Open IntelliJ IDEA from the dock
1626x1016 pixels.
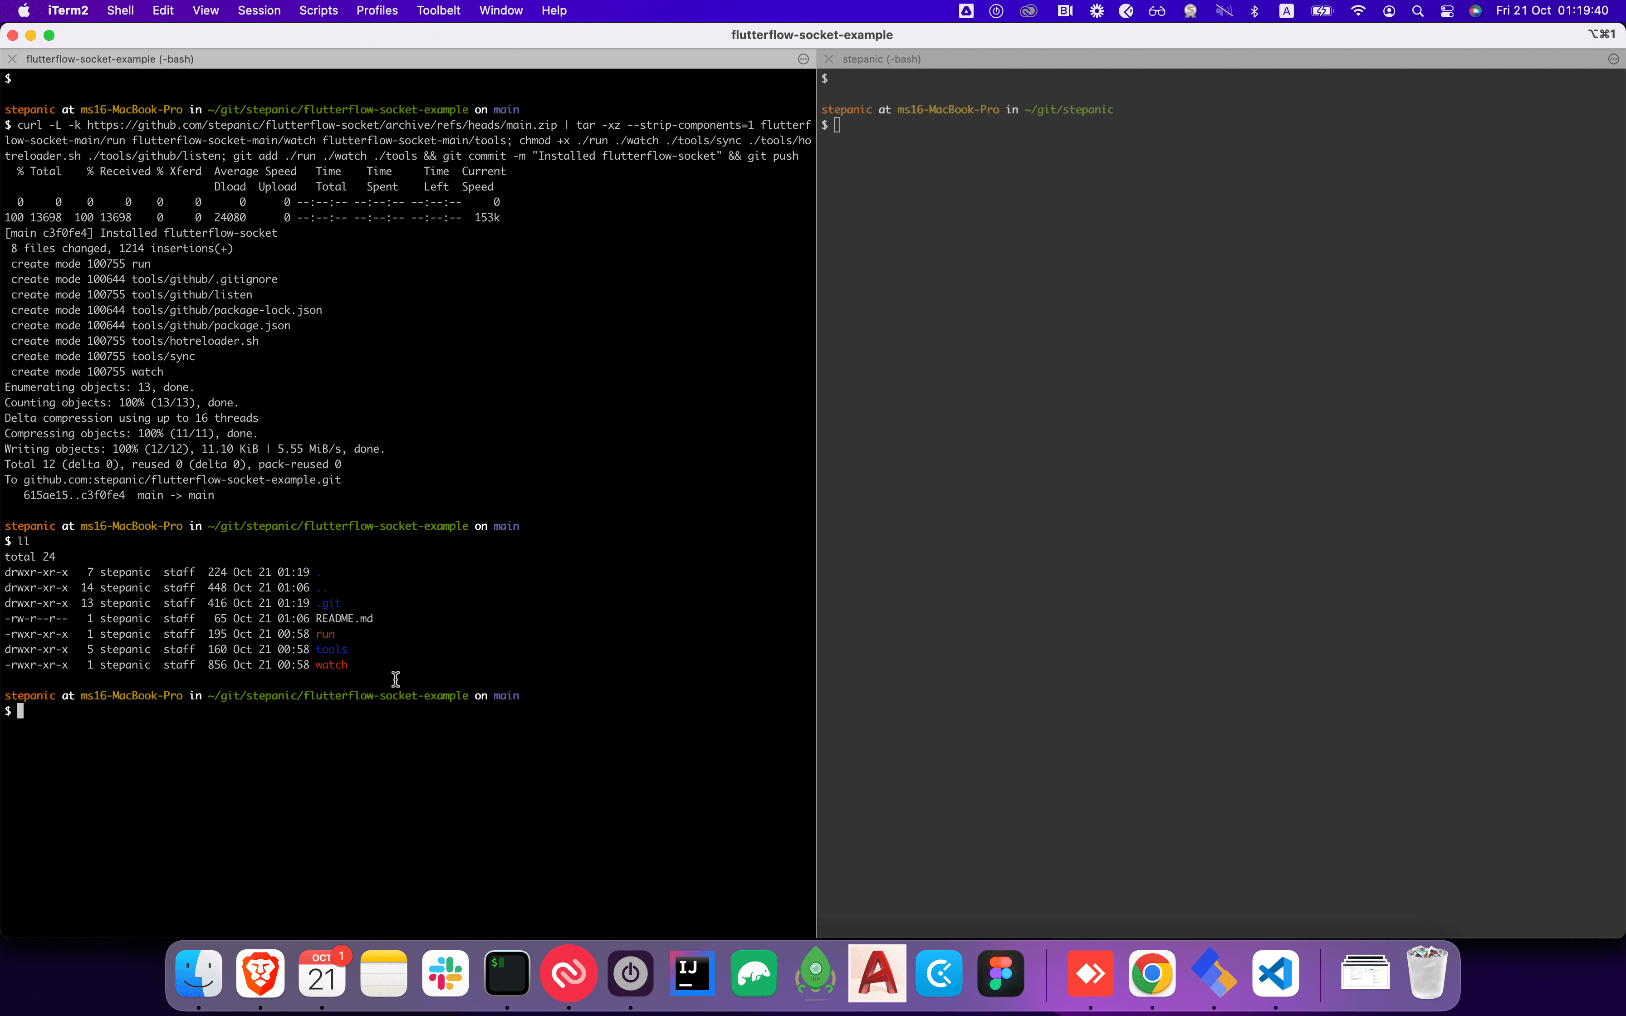(x=692, y=974)
